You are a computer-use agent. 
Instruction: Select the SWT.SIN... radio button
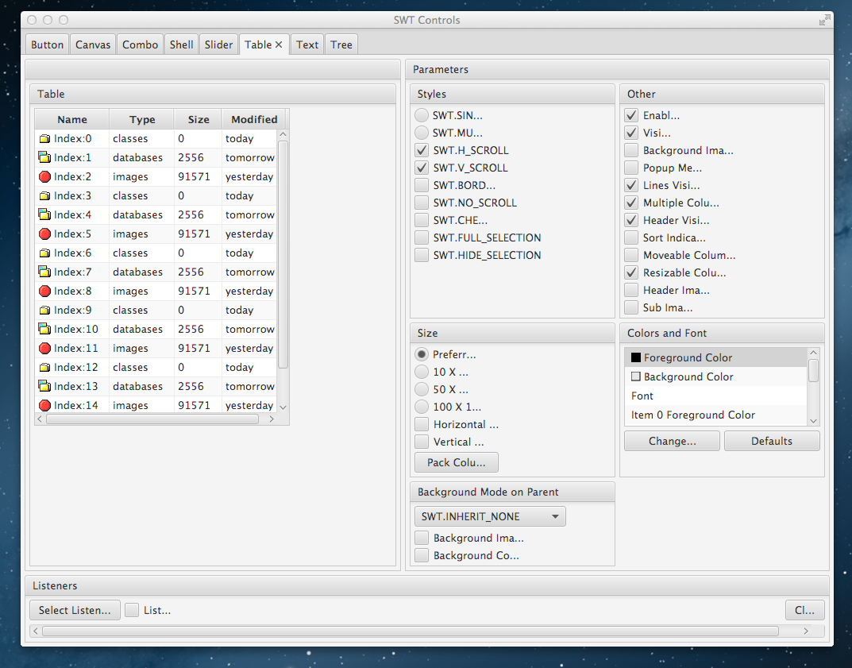pyautogui.click(x=422, y=115)
